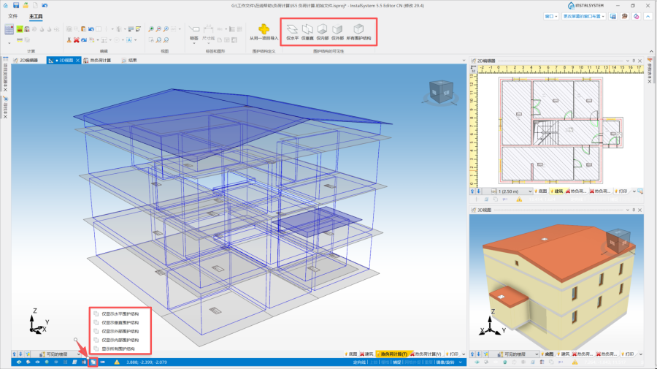
Task: Click the 仅垂直 vertical-only envelope icon
Action: point(307,31)
